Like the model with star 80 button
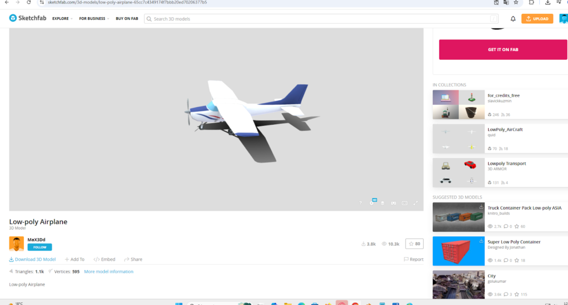The image size is (568, 305). coord(414,244)
